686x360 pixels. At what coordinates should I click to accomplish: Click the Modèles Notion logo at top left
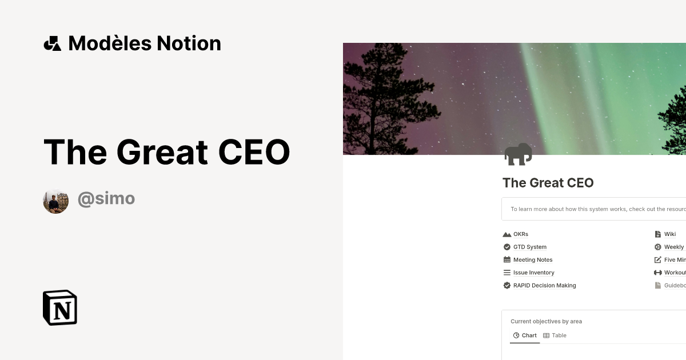point(131,43)
